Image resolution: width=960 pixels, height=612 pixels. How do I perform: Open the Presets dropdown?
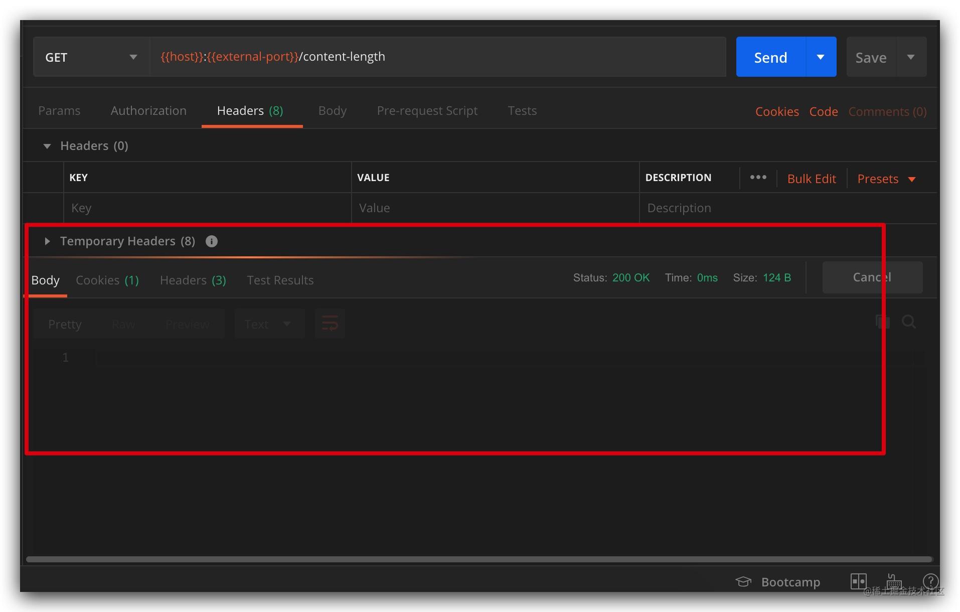coord(885,179)
